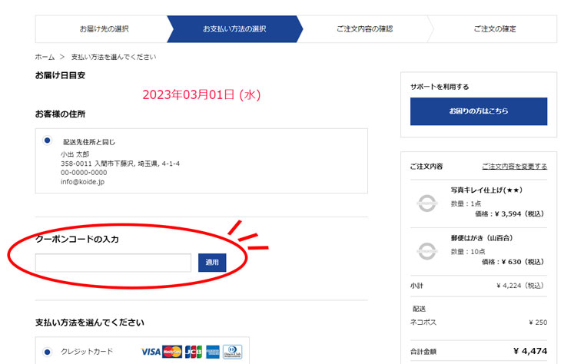Follow the ご注文内容を変更する link

(x=514, y=167)
